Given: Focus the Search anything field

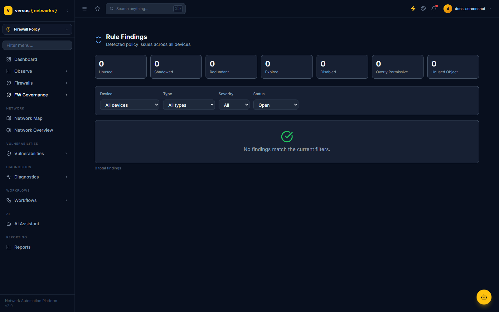Looking at the screenshot, I should click(x=146, y=9).
